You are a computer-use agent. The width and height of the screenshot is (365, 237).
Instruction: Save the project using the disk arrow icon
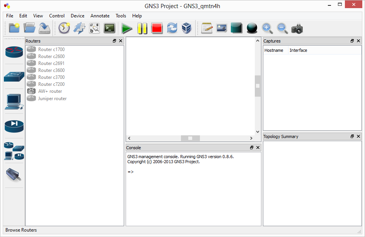pyautogui.click(x=44, y=28)
